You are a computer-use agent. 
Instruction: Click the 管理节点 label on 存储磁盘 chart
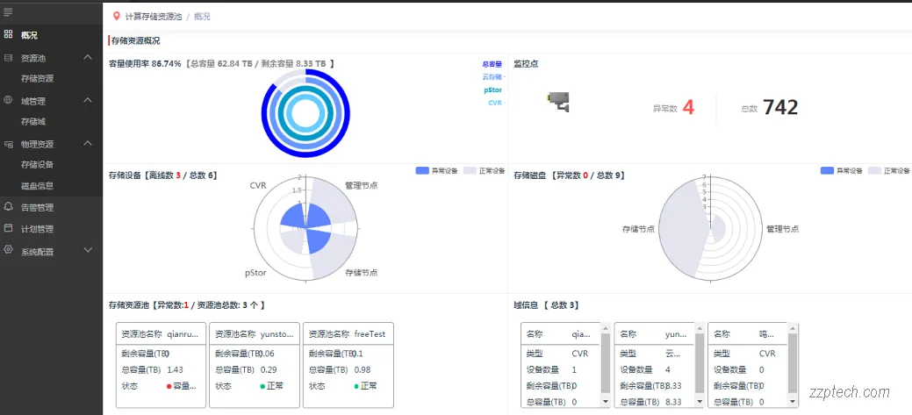click(x=782, y=229)
